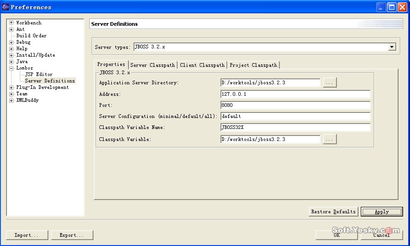Switch to the Client Classpath tab
This screenshot has height=246, width=410.
(202, 65)
